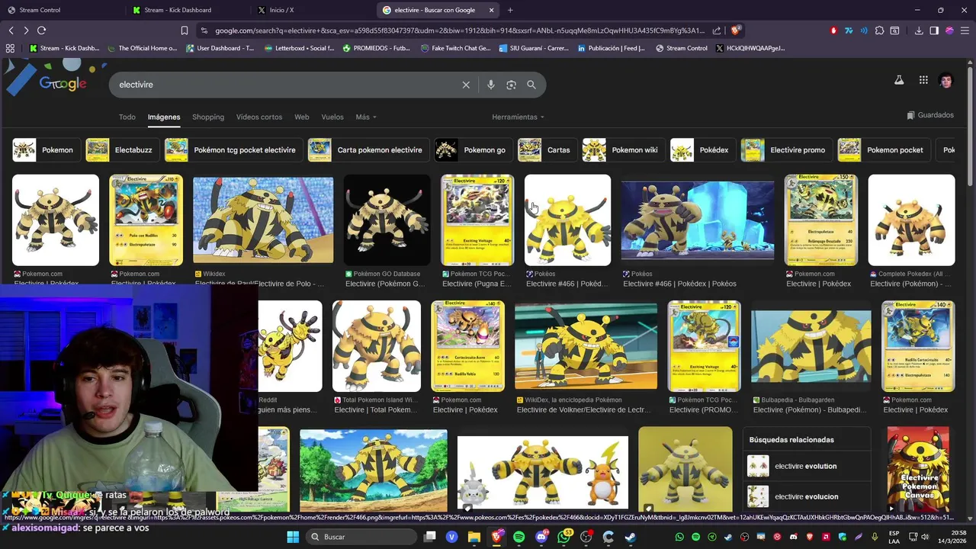
Task: Click the bookmark icon in address bar
Action: pos(185,30)
